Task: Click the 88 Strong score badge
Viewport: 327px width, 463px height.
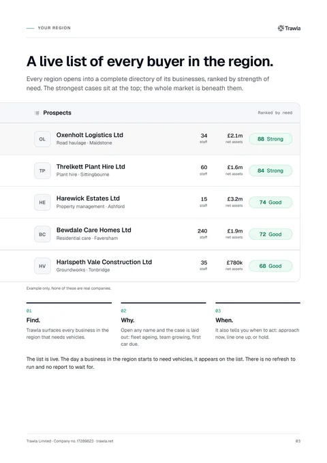Action: pyautogui.click(x=270, y=139)
